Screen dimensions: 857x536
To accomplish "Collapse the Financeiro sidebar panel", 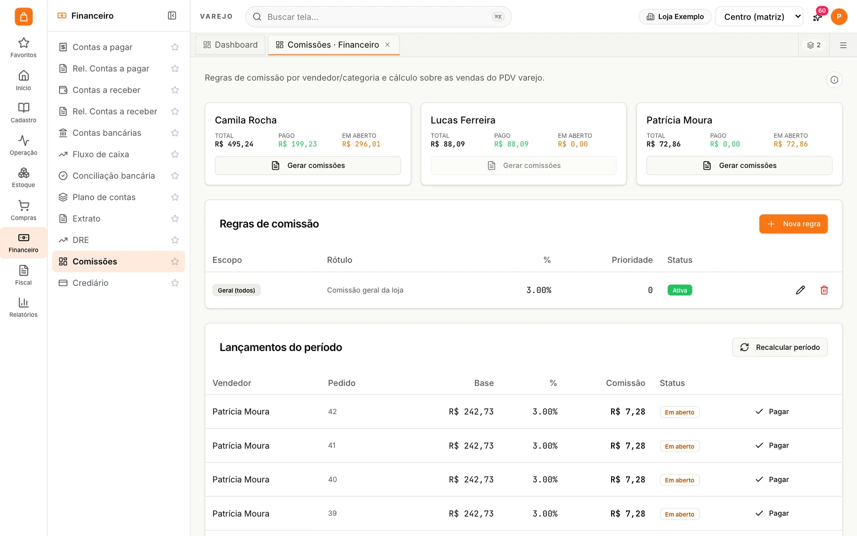I will point(172,16).
